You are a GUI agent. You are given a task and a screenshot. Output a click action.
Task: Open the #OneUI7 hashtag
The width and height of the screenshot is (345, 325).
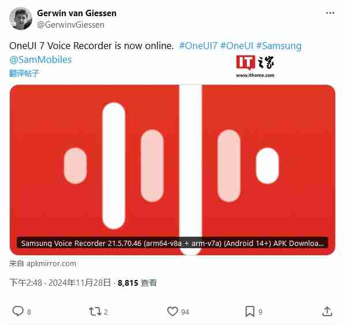198,46
